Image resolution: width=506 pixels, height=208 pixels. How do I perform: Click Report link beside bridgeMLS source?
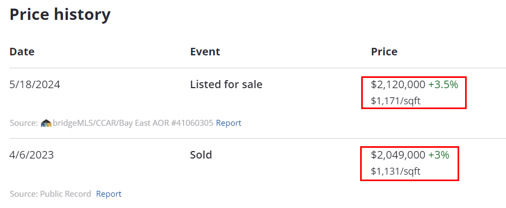228,123
